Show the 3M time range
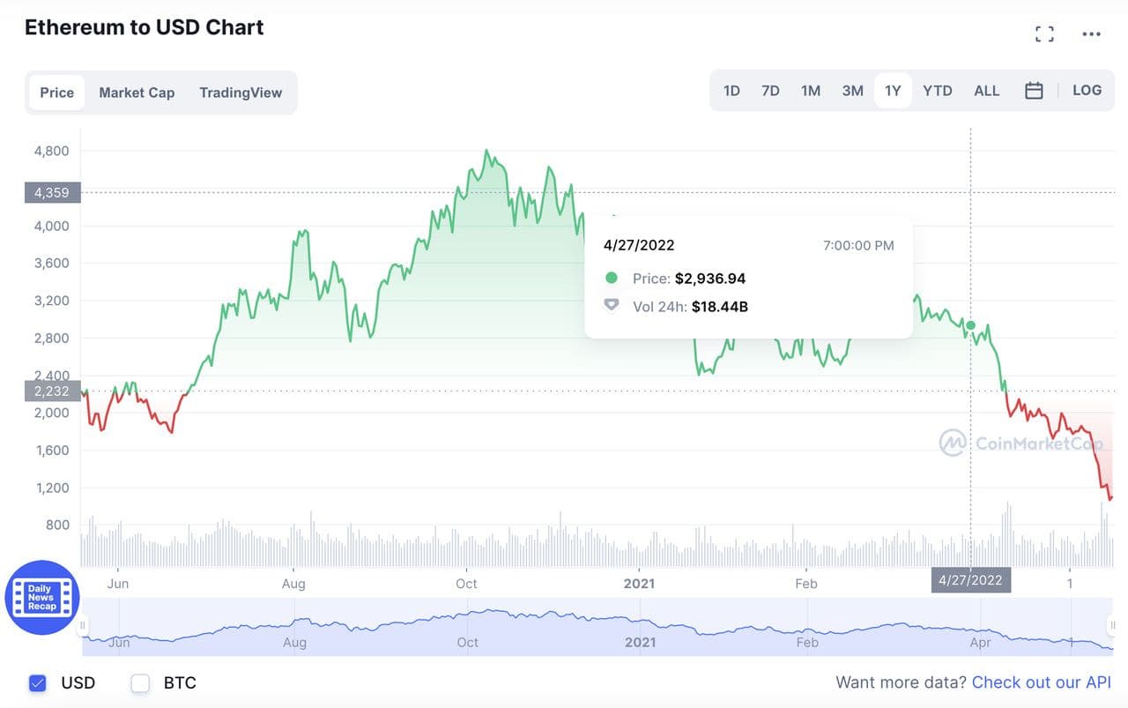This screenshot has width=1128, height=708. (852, 91)
